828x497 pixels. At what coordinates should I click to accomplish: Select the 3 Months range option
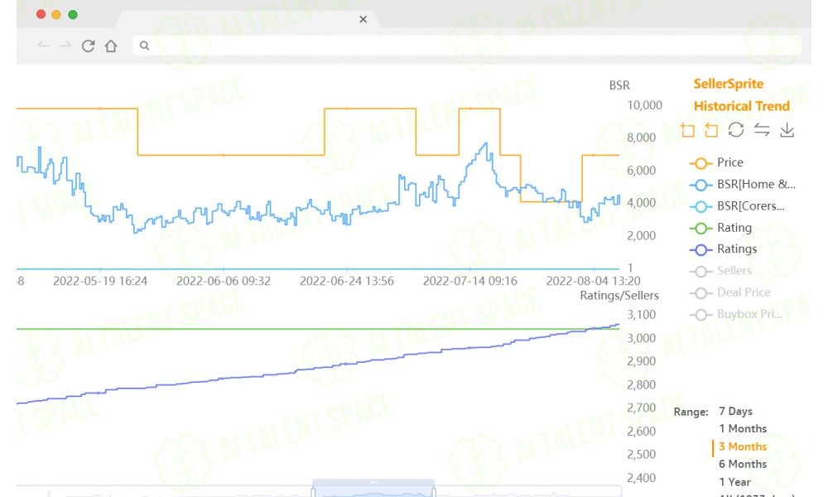click(743, 446)
